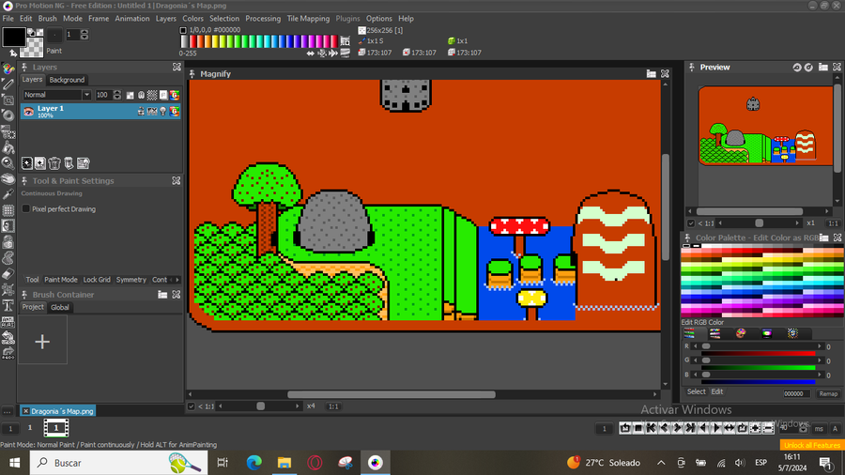Hide Layer 1 using eye icon
Screen dimensions: 845x475
pyautogui.click(x=28, y=112)
